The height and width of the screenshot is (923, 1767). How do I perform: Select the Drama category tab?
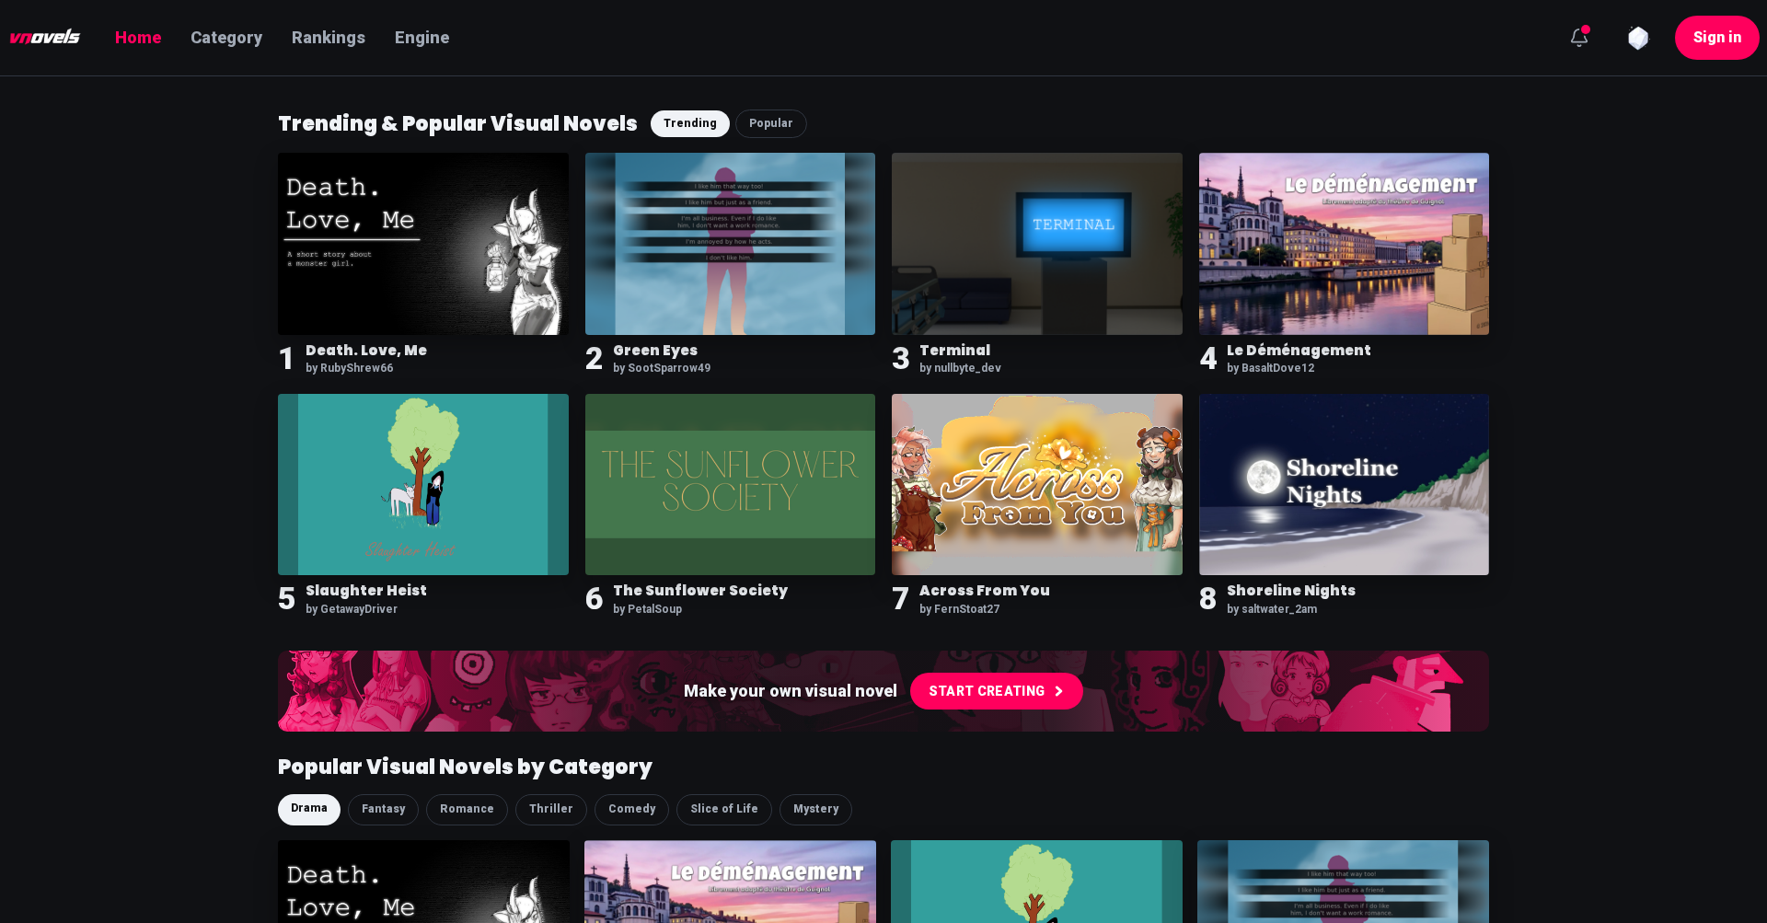click(309, 809)
